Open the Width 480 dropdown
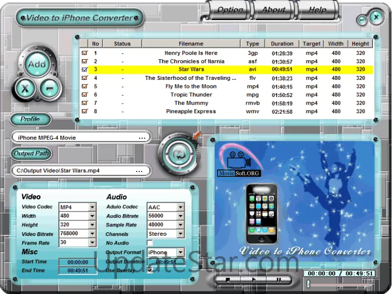The height and width of the screenshot is (294, 392). [92, 216]
